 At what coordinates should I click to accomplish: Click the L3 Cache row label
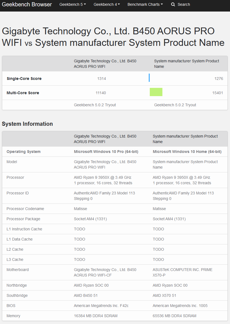(15, 259)
